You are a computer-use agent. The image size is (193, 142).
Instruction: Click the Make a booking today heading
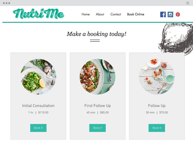pyautogui.click(x=96, y=34)
